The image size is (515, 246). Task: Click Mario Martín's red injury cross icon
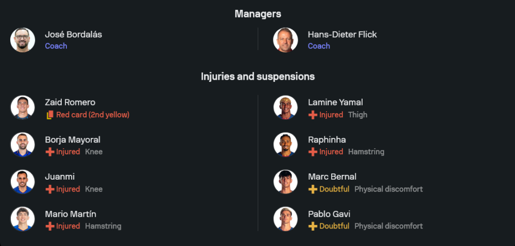(50, 226)
